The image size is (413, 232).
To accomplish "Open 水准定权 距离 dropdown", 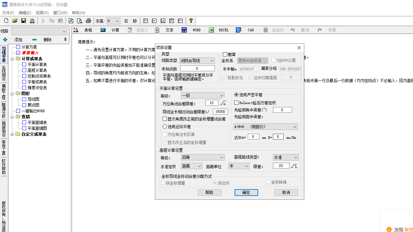I will (191, 166).
